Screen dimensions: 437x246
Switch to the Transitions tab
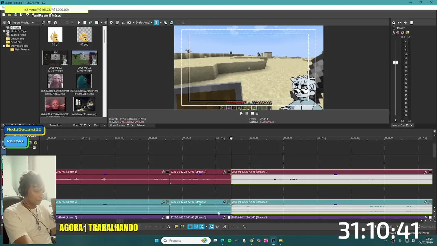pyautogui.click(x=55, y=125)
